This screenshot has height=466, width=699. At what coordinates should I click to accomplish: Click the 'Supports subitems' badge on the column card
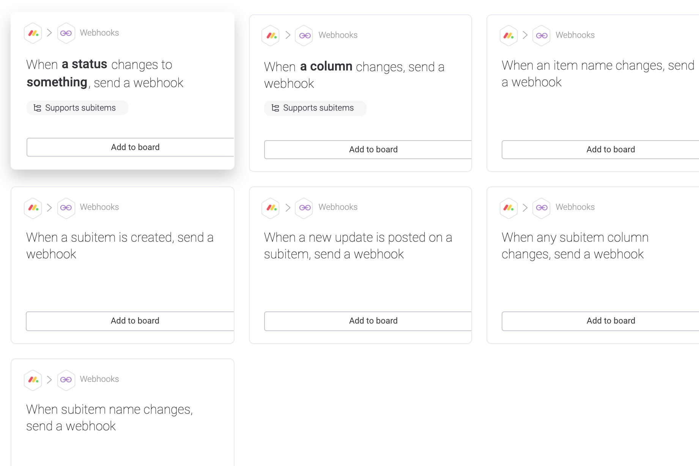315,108
